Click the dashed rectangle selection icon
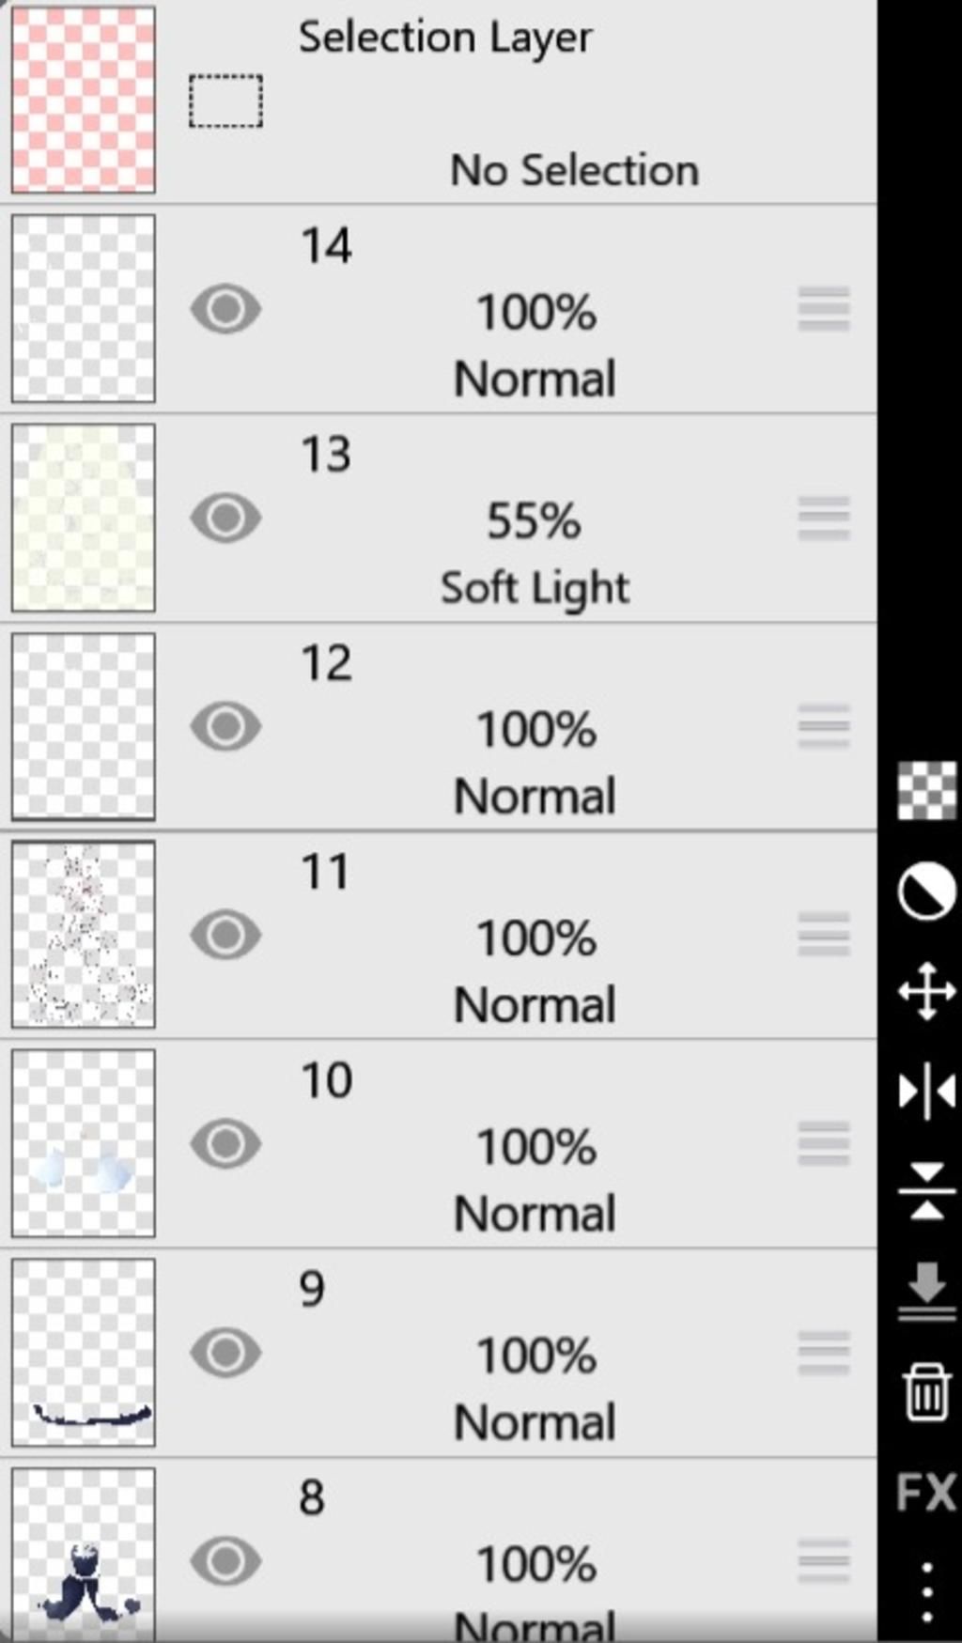Screen dimensions: 962x1643 tap(225, 101)
